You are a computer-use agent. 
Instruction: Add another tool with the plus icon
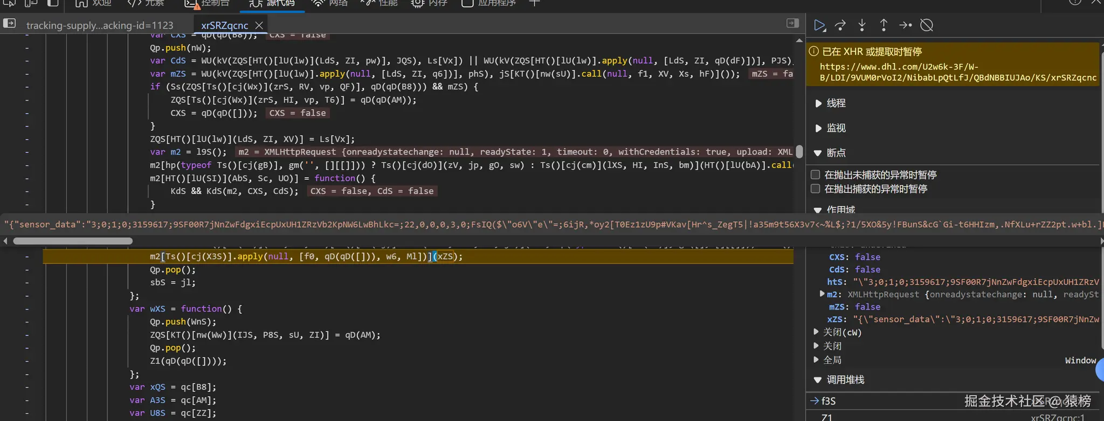[534, 3]
